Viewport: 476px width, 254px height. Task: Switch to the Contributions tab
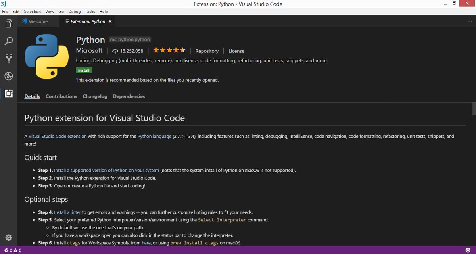tap(61, 96)
